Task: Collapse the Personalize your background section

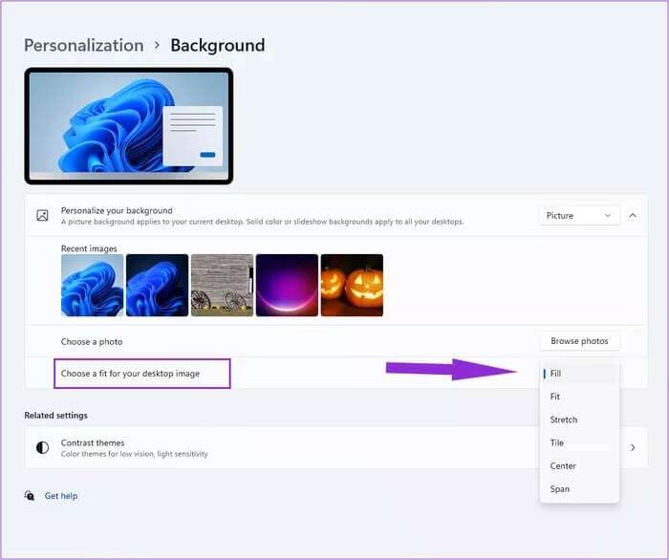Action: [633, 215]
